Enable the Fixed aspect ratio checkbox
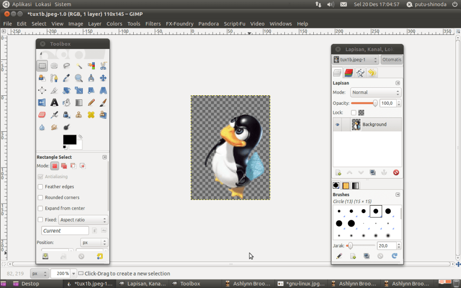 click(x=40, y=220)
